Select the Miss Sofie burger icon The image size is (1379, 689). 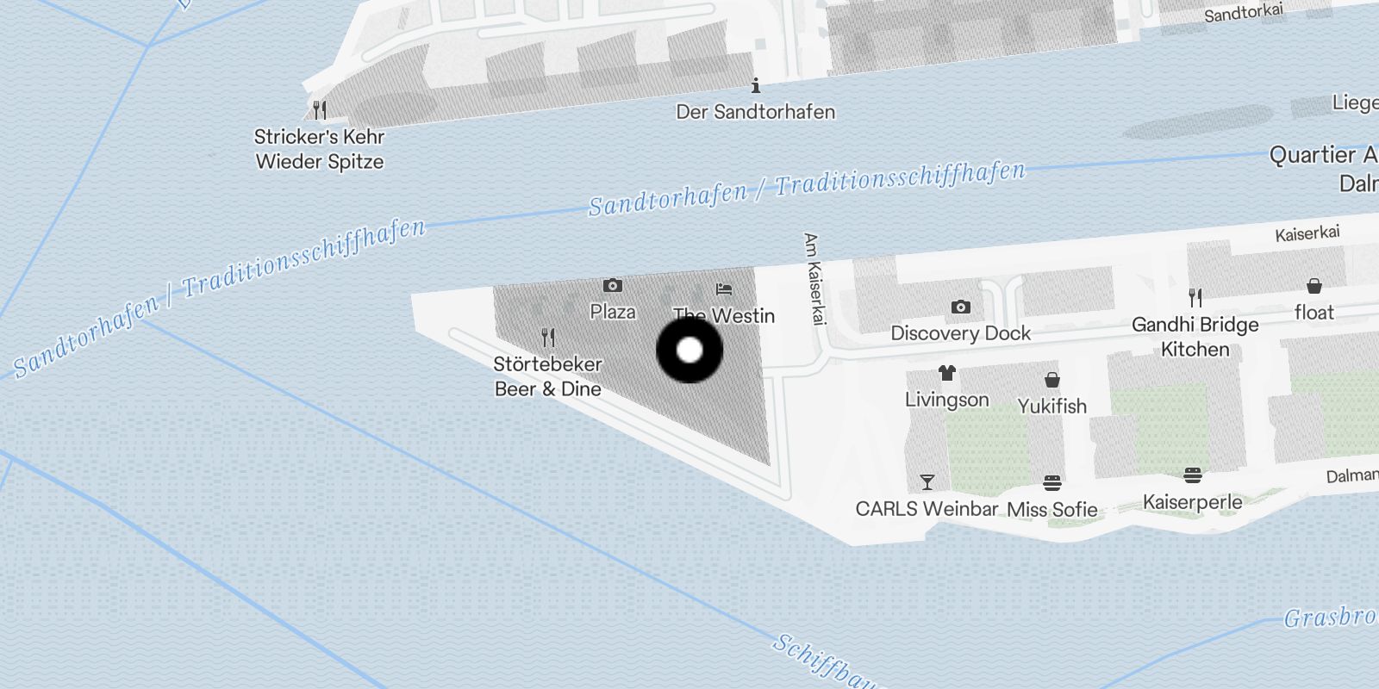(x=1052, y=482)
